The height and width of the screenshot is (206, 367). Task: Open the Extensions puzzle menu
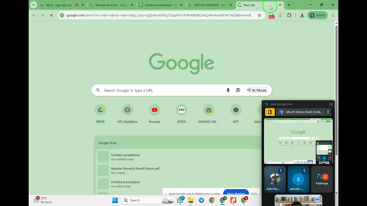289,15
